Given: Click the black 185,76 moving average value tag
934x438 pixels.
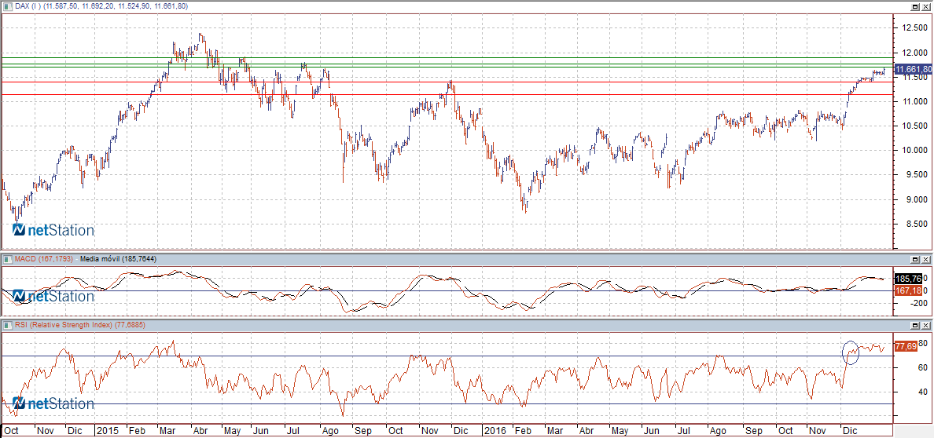Looking at the screenshot, I should (x=908, y=279).
